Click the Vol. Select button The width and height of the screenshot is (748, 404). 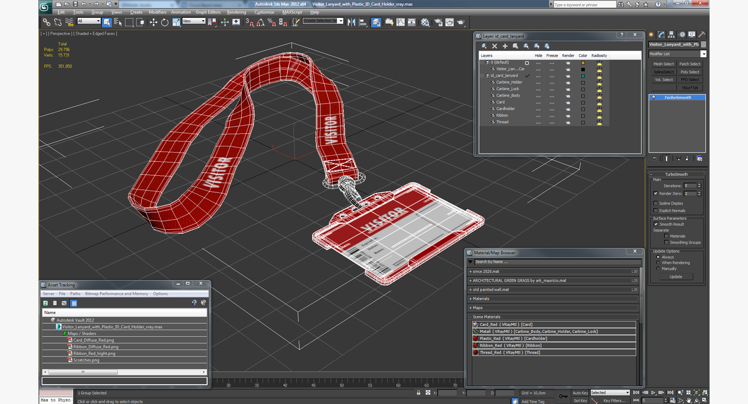point(664,79)
